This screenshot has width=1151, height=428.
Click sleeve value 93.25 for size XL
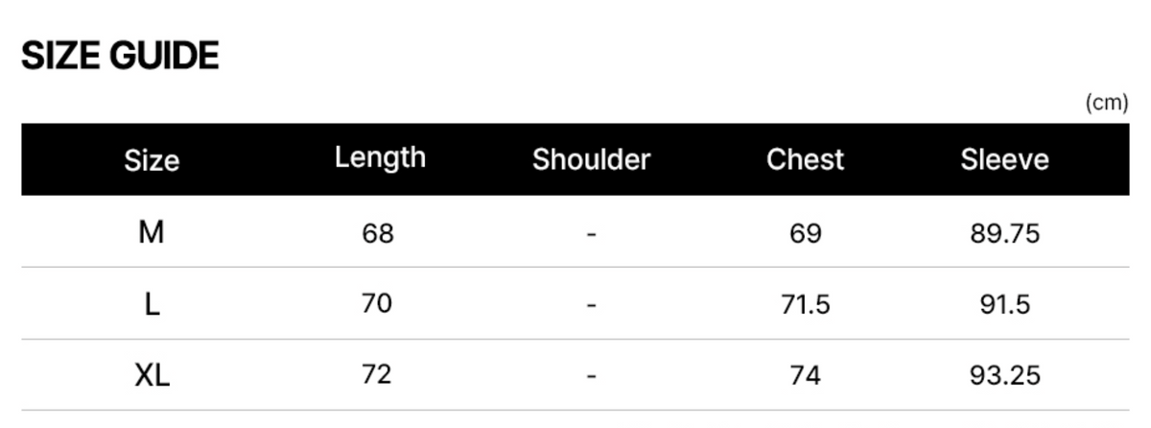(x=1004, y=376)
